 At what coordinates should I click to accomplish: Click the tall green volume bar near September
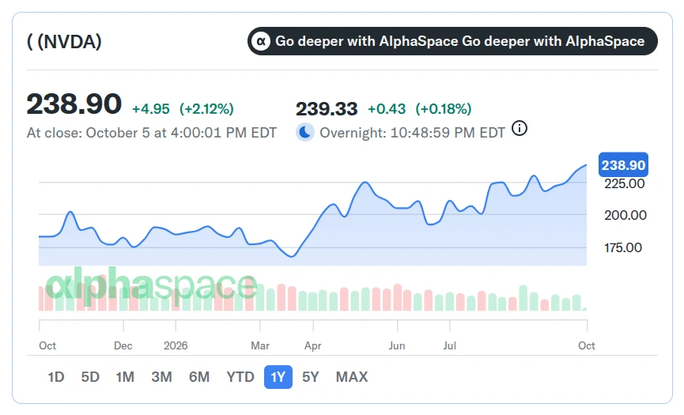[523, 298]
